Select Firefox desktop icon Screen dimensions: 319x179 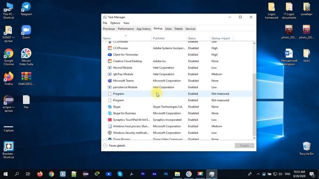[x=8, y=79]
